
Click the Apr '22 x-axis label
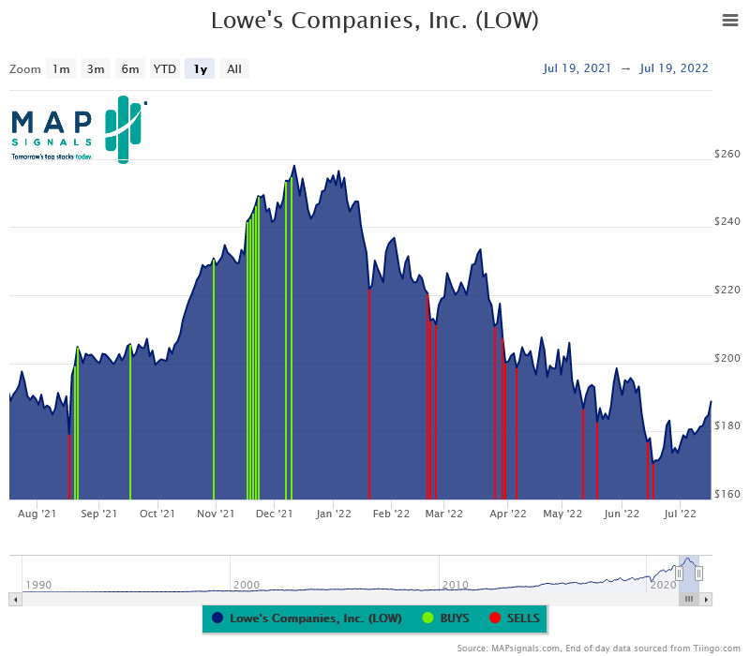[507, 514]
